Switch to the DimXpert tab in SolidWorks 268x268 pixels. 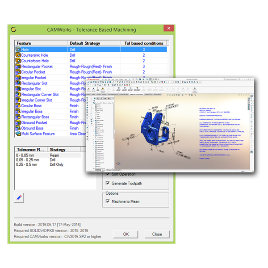point(104,95)
